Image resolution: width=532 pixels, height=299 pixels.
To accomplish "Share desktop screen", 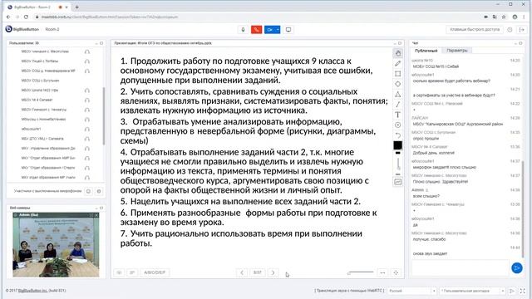I will [x=288, y=30].
